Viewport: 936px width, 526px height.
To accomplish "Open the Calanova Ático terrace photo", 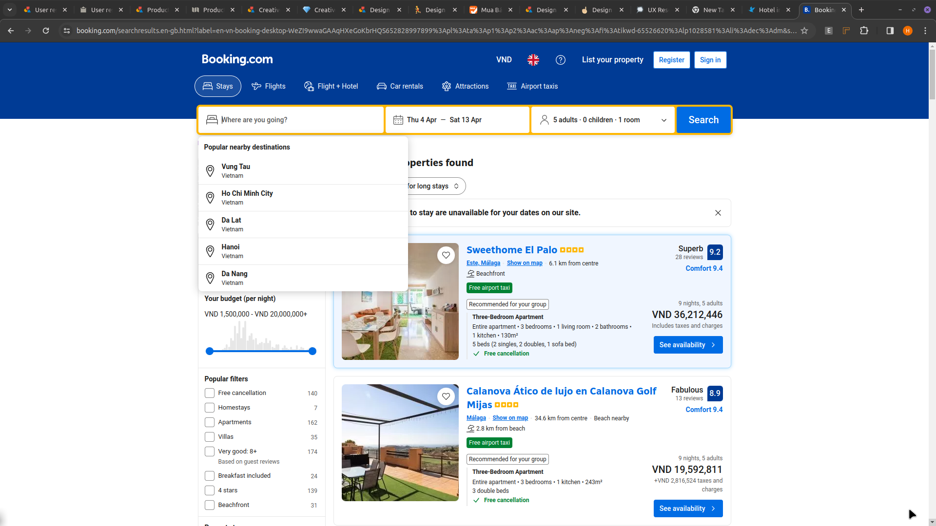I will coord(400,443).
